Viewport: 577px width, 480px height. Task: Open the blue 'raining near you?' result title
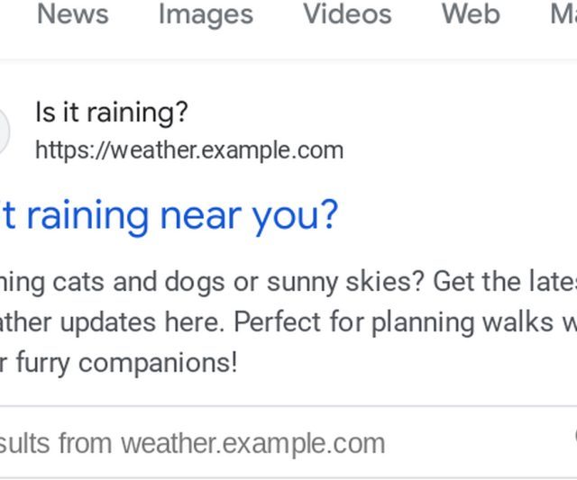tap(169, 217)
